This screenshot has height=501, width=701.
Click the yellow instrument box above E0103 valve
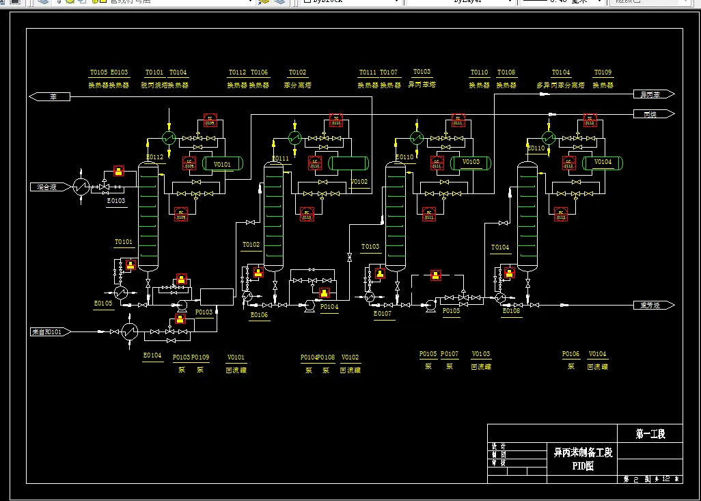118,171
